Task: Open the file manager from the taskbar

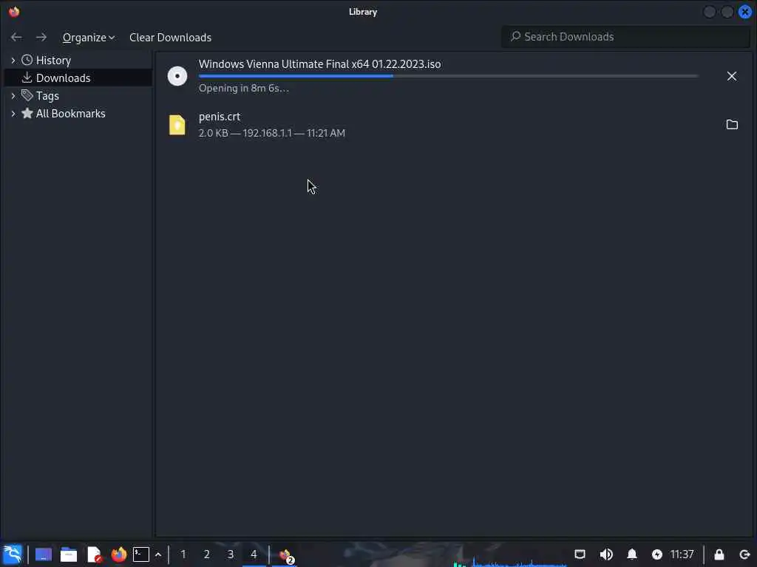Action: pyautogui.click(x=69, y=555)
